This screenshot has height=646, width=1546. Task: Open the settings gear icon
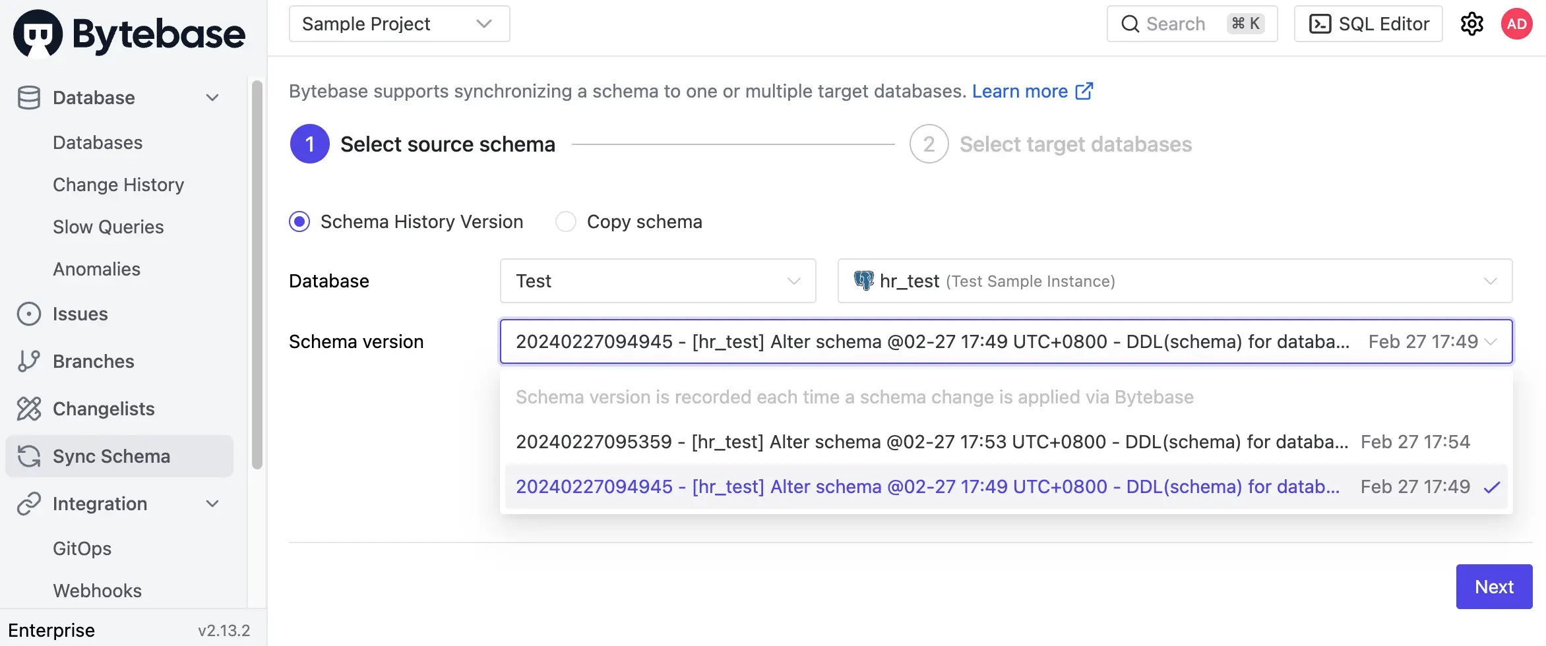(x=1472, y=24)
